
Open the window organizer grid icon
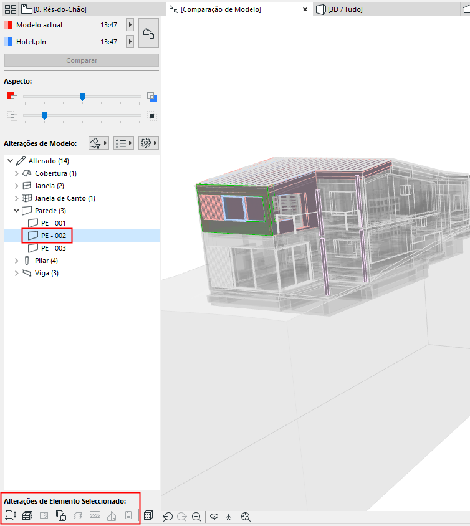pos(11,9)
